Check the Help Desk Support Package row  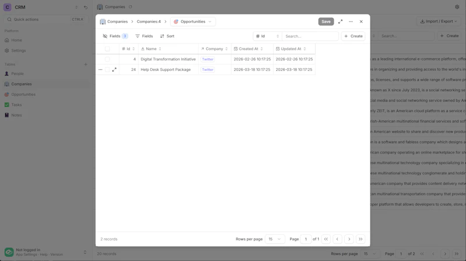[107, 70]
